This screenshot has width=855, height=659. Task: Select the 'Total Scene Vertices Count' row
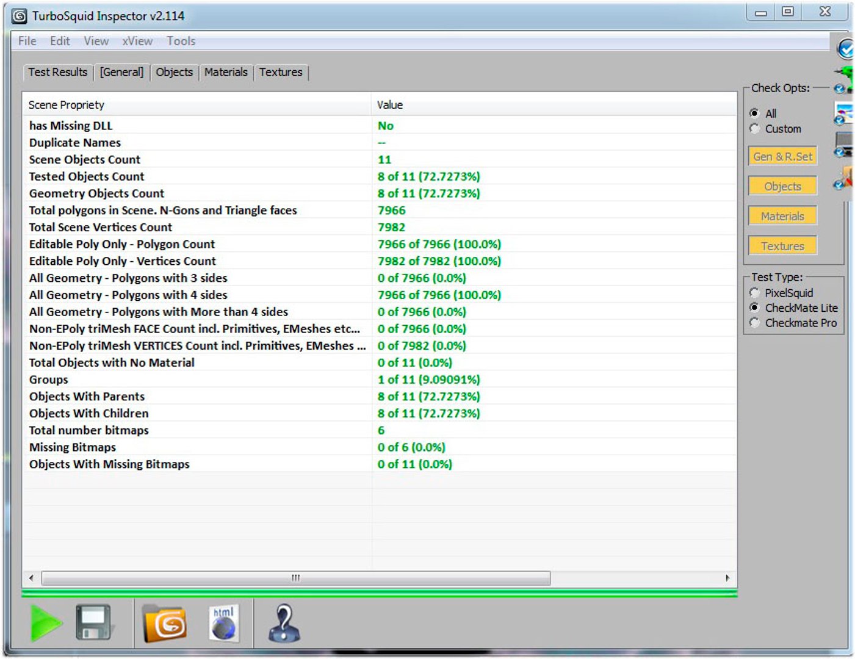pos(380,228)
